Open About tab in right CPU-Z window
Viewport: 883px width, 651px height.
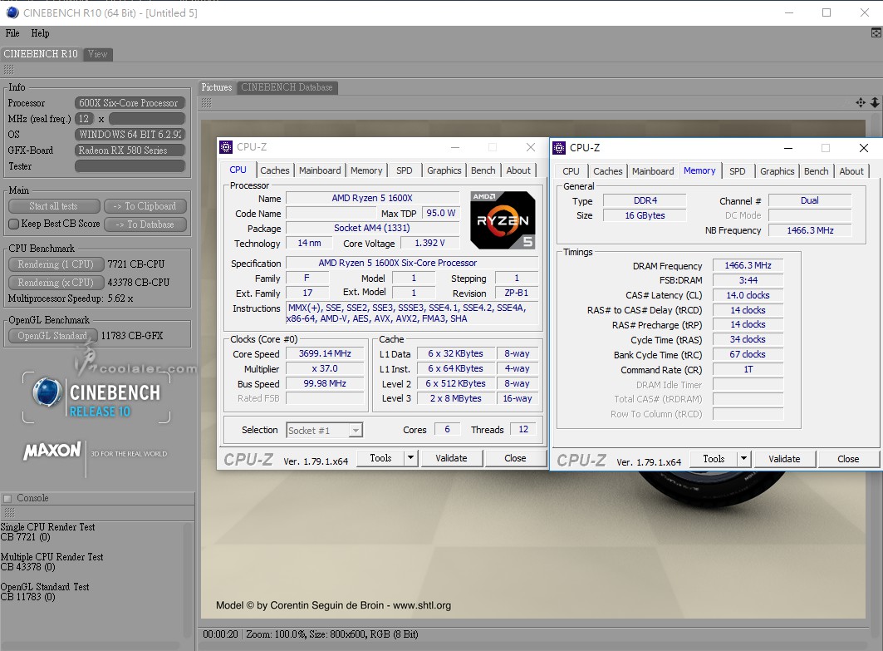tap(851, 170)
